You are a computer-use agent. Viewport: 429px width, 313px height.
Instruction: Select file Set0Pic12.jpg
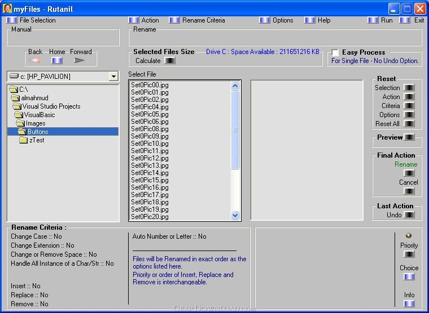pos(150,158)
